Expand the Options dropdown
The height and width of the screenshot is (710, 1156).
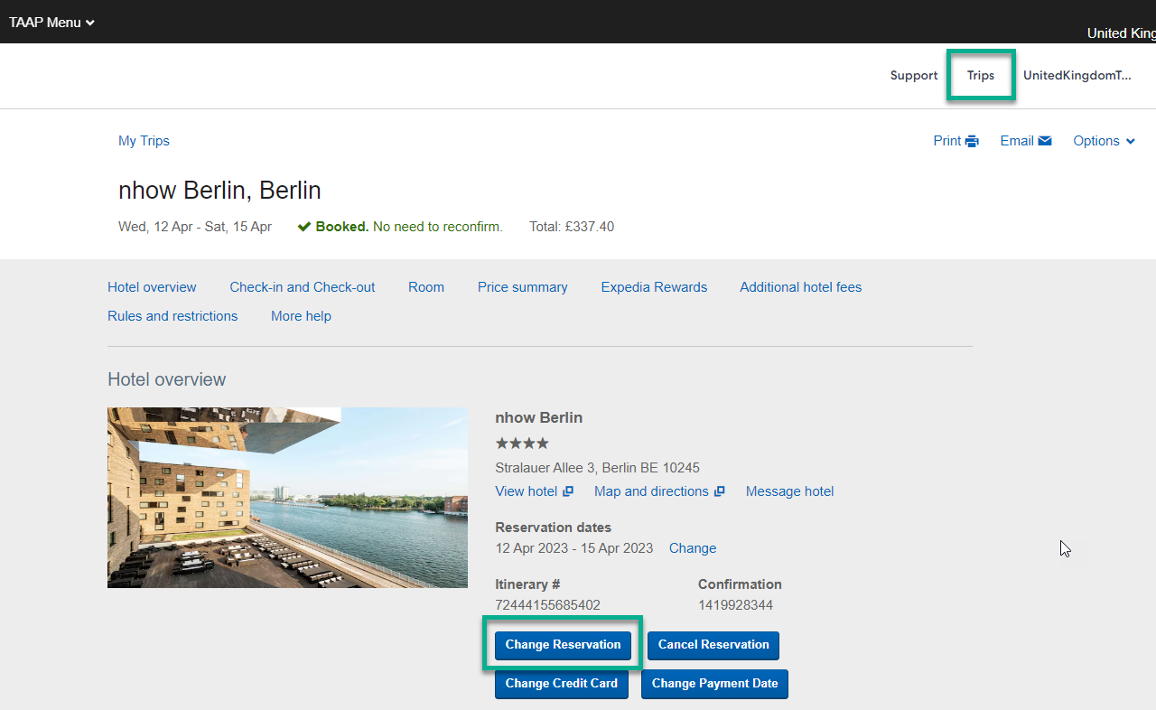(x=1104, y=140)
